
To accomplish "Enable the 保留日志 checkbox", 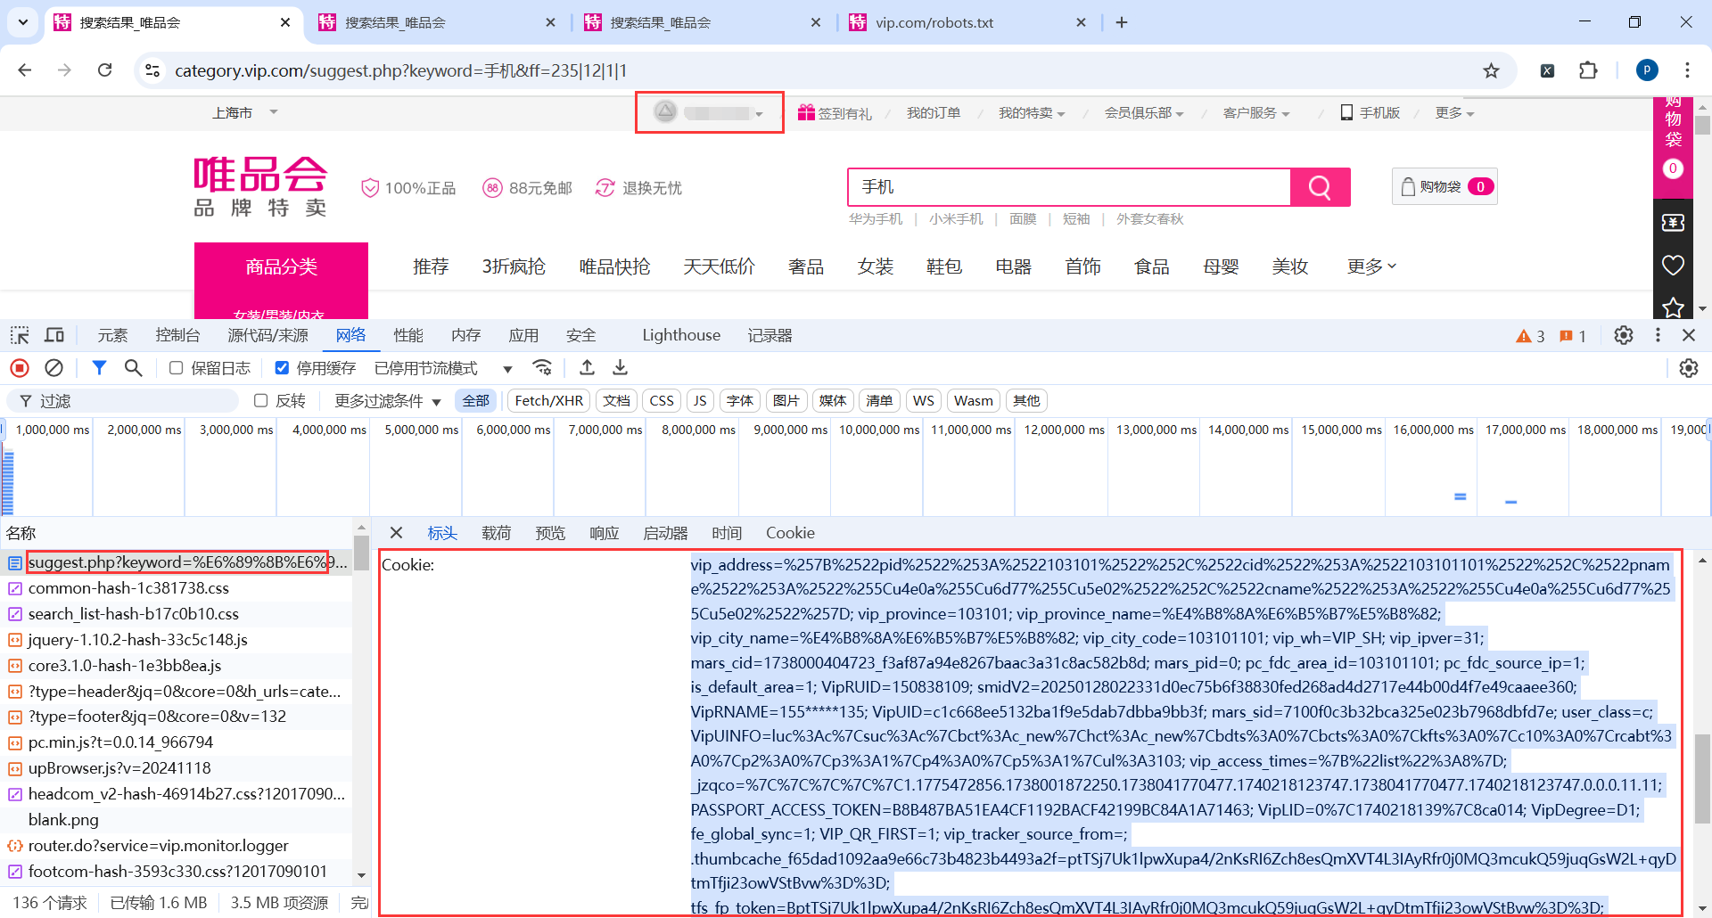I will [175, 367].
